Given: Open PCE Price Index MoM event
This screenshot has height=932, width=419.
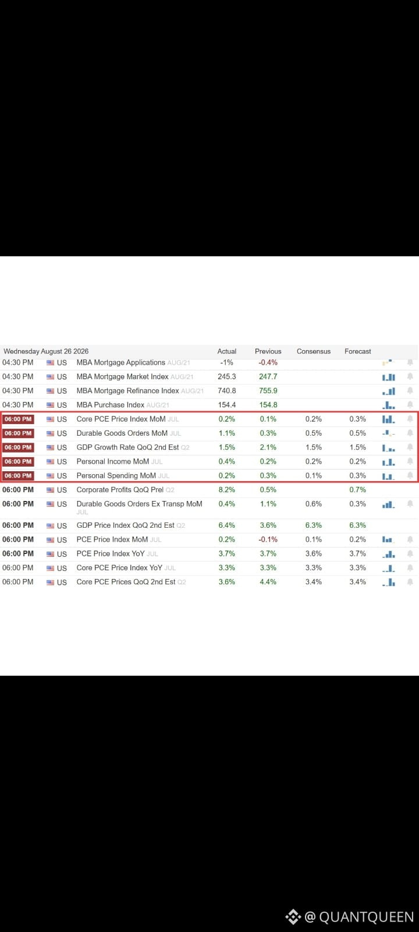Looking at the screenshot, I should (x=112, y=539).
